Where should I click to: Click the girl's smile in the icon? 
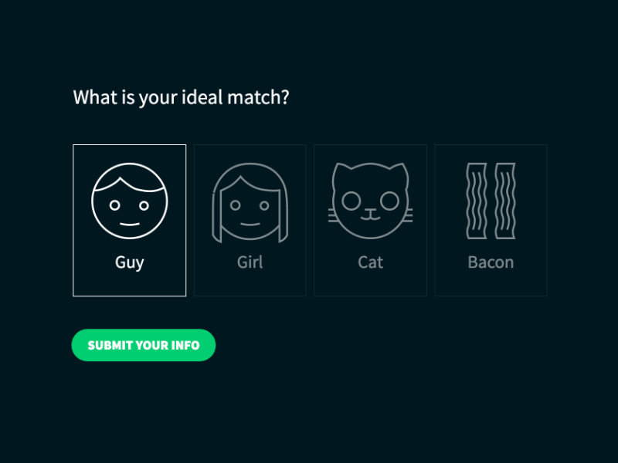250,224
